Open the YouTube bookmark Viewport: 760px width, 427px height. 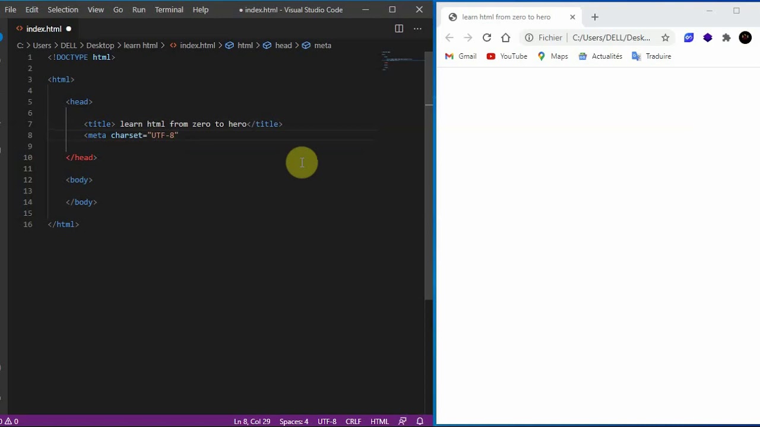[507, 56]
